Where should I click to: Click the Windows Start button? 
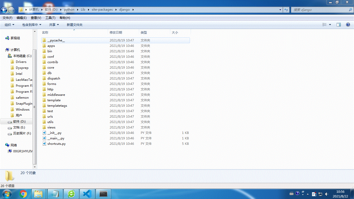[7, 194]
